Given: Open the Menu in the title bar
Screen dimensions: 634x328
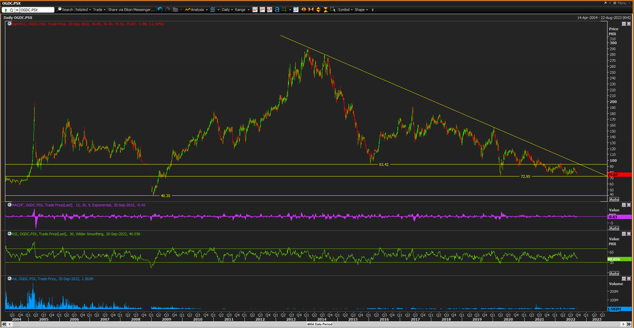Looking at the screenshot, I should click(x=624, y=3).
